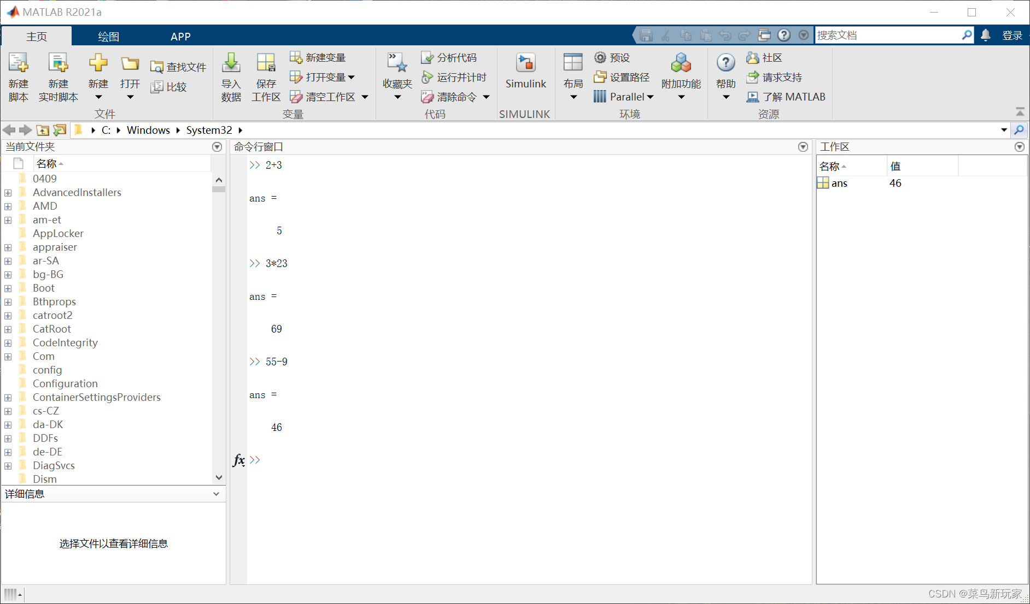
Task: Click Save Workspace (保存工作区) icon
Action: point(266,63)
